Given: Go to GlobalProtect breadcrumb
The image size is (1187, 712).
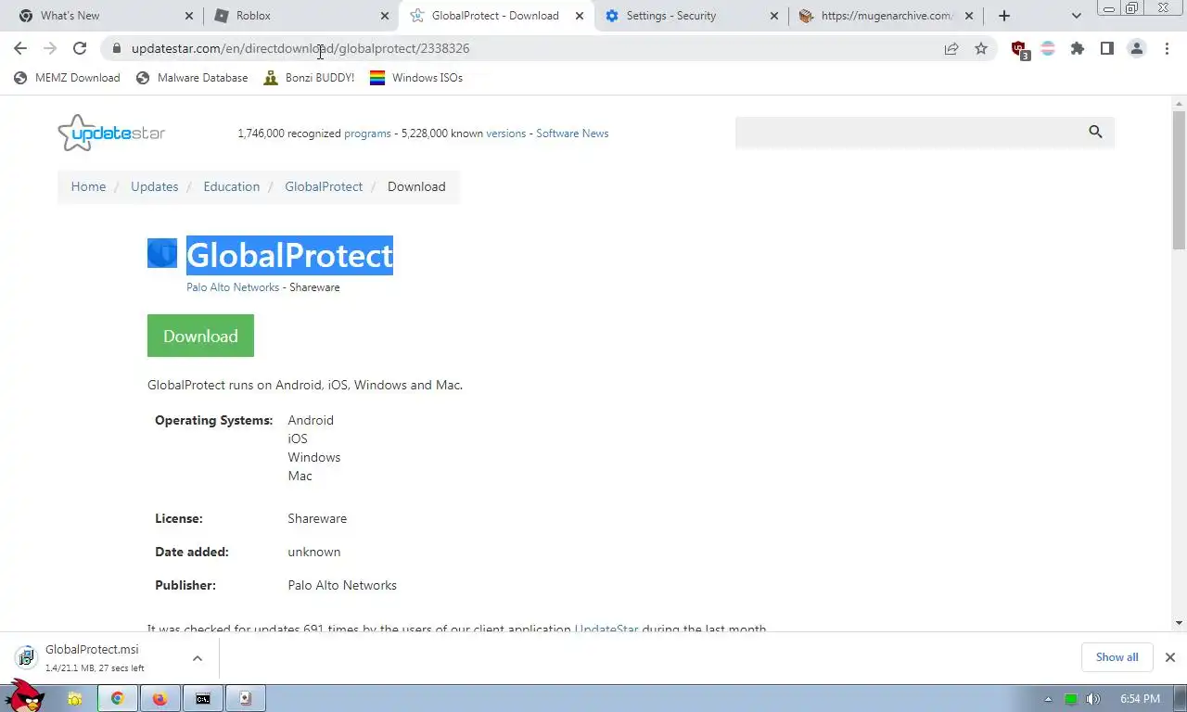Looking at the screenshot, I should [x=324, y=186].
